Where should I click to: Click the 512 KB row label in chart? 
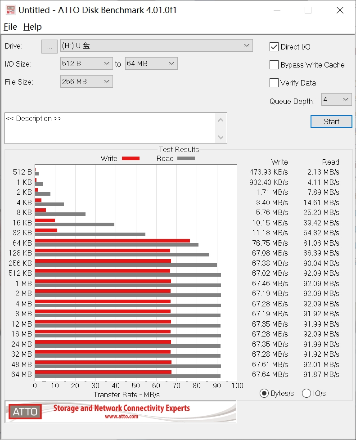pos(20,274)
